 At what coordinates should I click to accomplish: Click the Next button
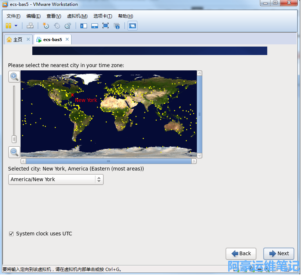click(x=279, y=253)
